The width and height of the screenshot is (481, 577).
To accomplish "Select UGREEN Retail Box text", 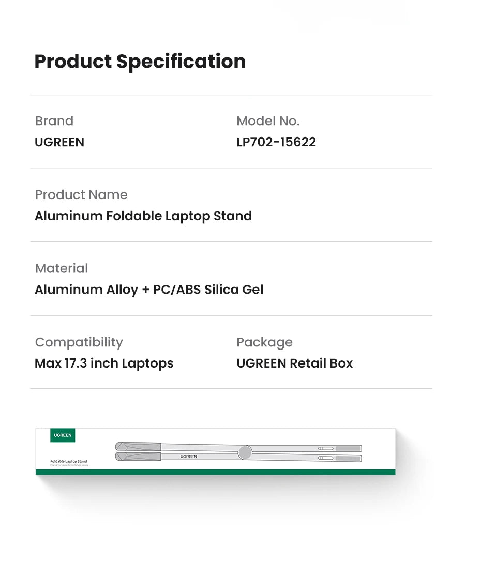I will click(x=294, y=363).
